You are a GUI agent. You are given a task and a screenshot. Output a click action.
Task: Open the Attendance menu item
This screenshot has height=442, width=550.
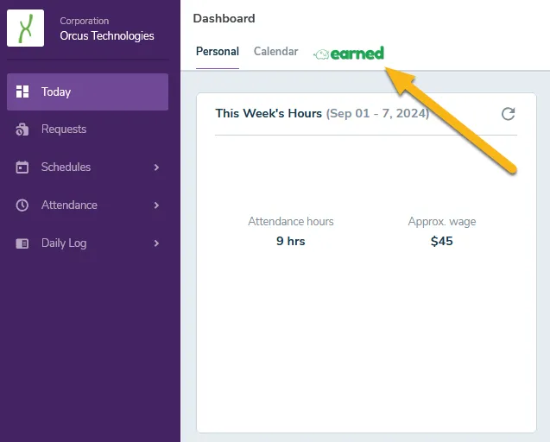coord(87,205)
